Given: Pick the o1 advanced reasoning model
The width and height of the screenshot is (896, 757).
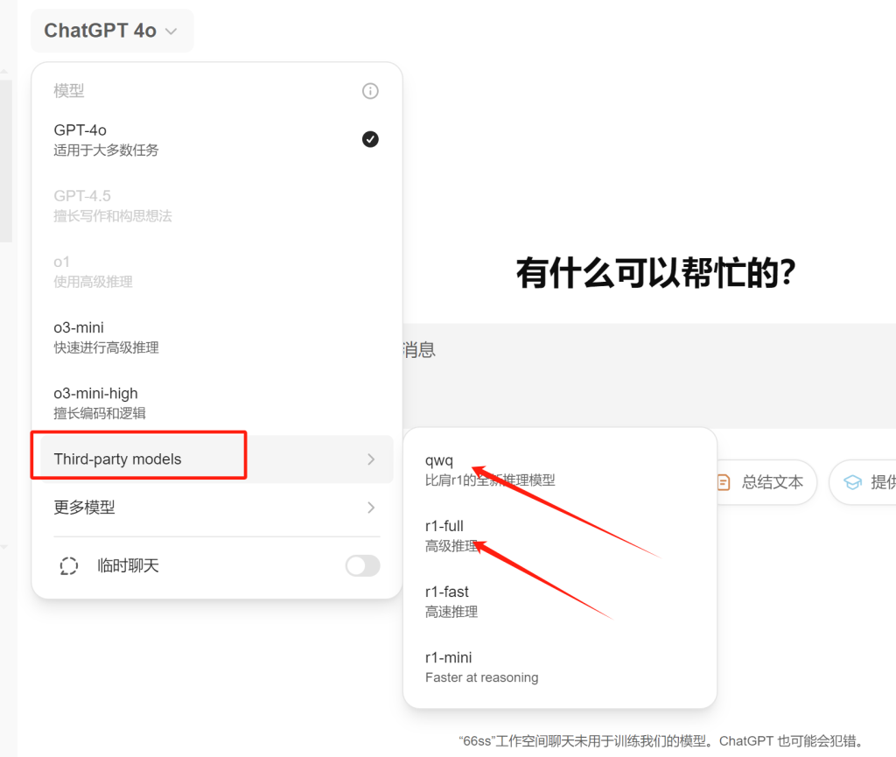Looking at the screenshot, I should click(x=217, y=271).
